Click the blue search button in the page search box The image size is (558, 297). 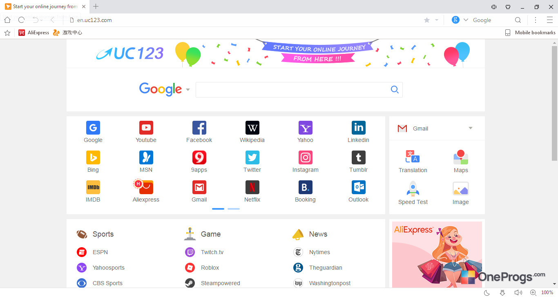point(395,90)
